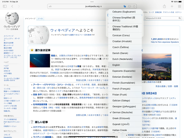Open the 太陽系小天体 link in featured article
This screenshot has height=138, width=184.
pyautogui.click(x=65, y=56)
